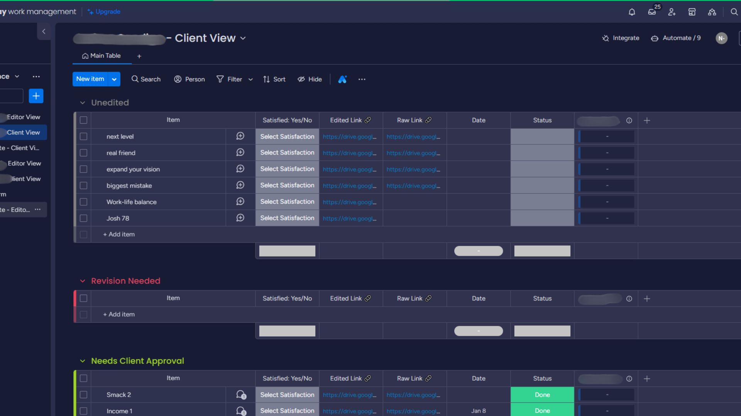
Task: Open conversation for biggest mistake item
Action: (x=240, y=185)
